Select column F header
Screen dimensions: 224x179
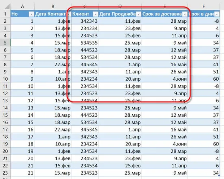click(203, 6)
